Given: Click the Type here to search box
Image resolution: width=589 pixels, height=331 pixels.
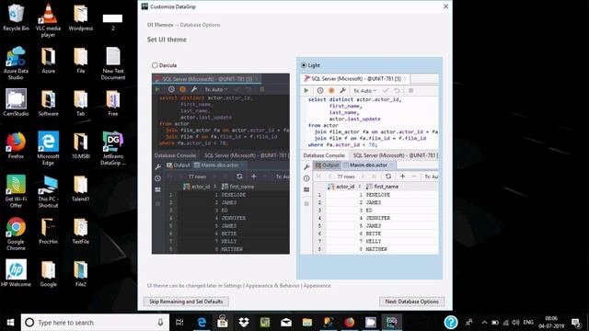Looking at the screenshot, I should [x=94, y=323].
